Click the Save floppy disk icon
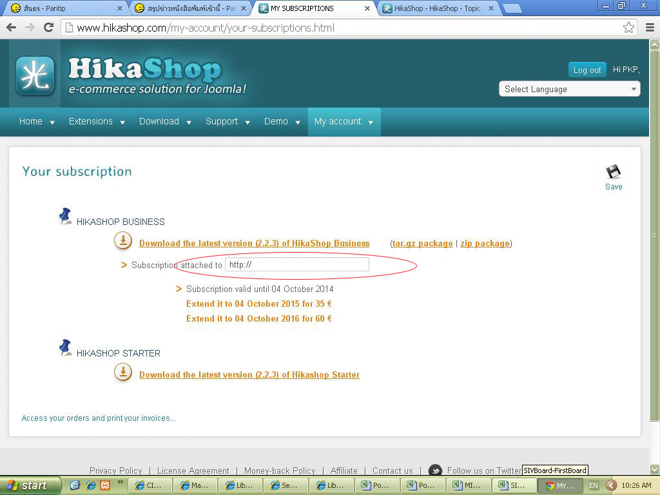660x495 pixels. tap(614, 171)
